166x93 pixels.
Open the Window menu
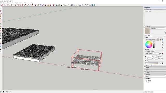click(x=21, y=3)
